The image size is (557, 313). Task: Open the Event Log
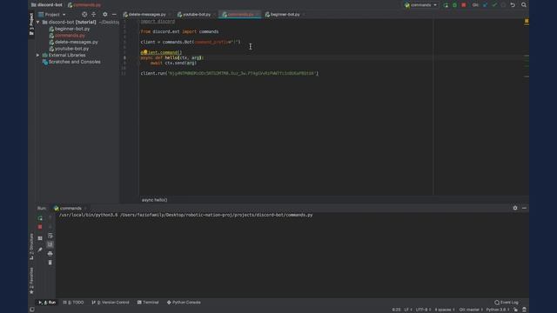point(507,303)
